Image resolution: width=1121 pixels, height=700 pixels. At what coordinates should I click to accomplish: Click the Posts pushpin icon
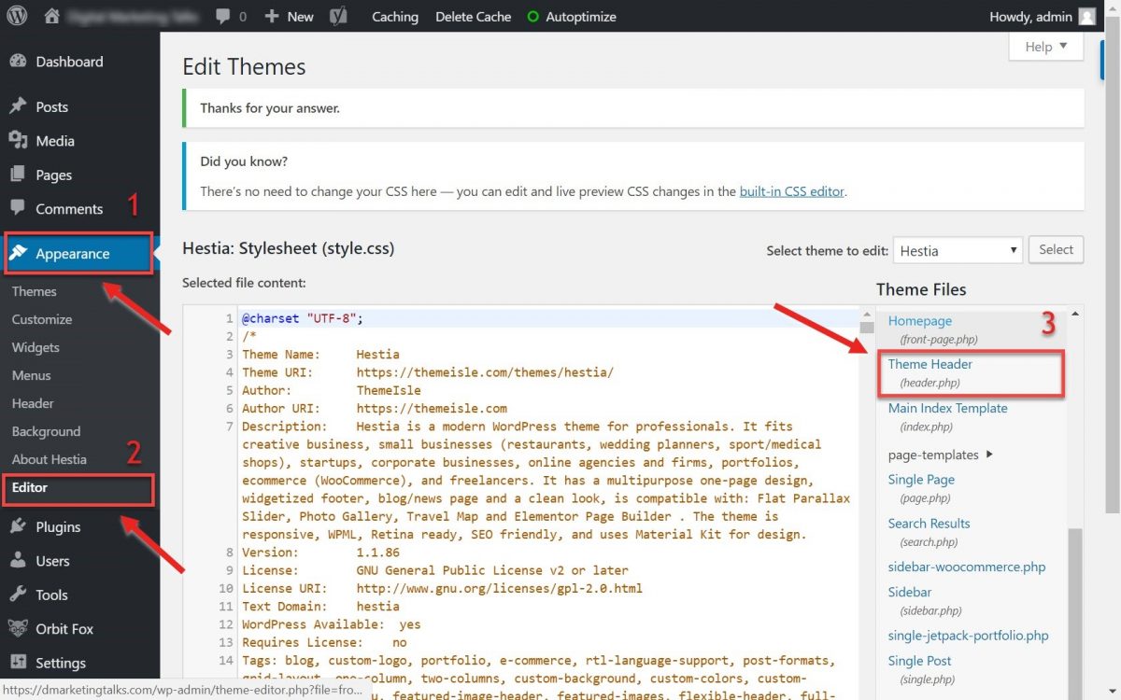18,106
